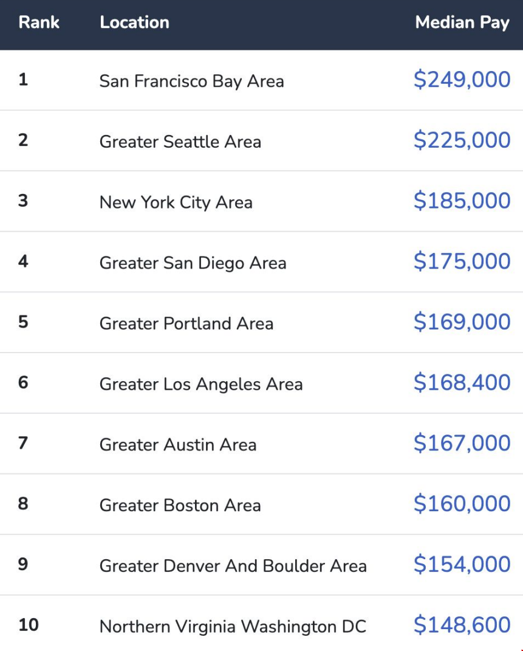Open Greater Denver And Boulder Area
Screen dimensions: 523x651
click(233, 566)
